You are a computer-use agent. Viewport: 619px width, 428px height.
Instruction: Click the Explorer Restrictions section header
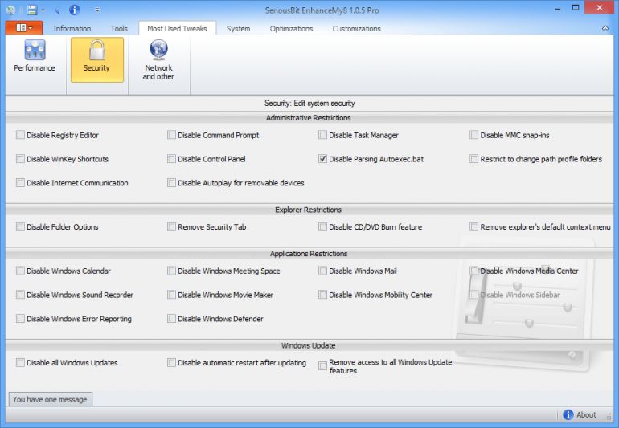(x=309, y=210)
